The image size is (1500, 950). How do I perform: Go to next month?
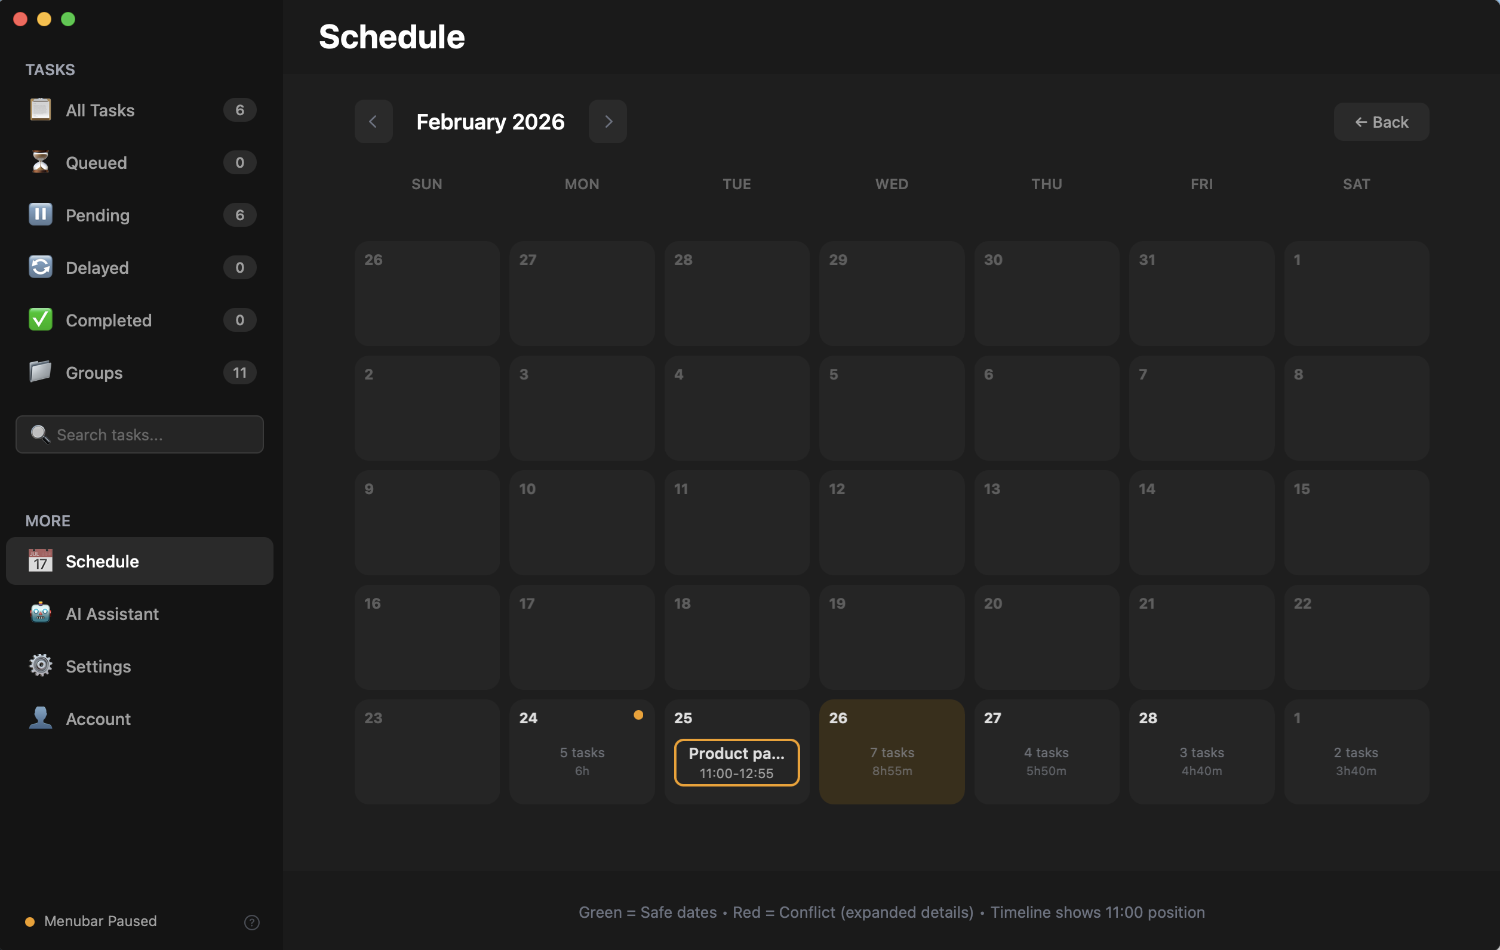607,121
